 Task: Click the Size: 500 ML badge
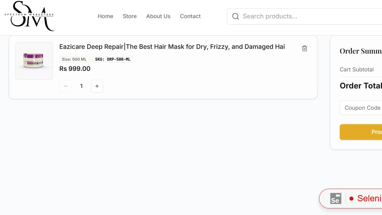[74, 59]
